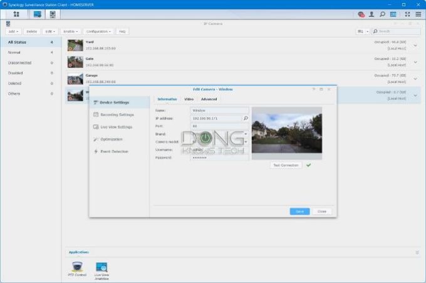This screenshot has height=283, width=426.
Task: Click the Help toolbar button
Action: click(122, 31)
